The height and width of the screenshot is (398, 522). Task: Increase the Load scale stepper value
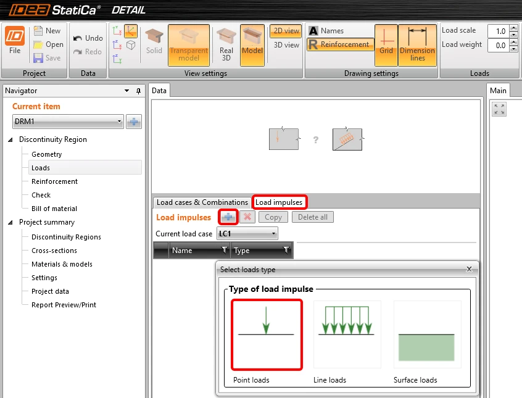pos(514,28)
